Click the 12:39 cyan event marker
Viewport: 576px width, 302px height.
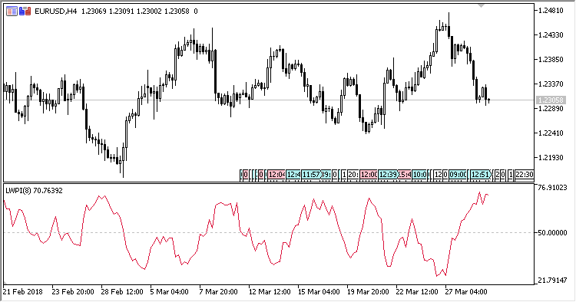(388, 175)
